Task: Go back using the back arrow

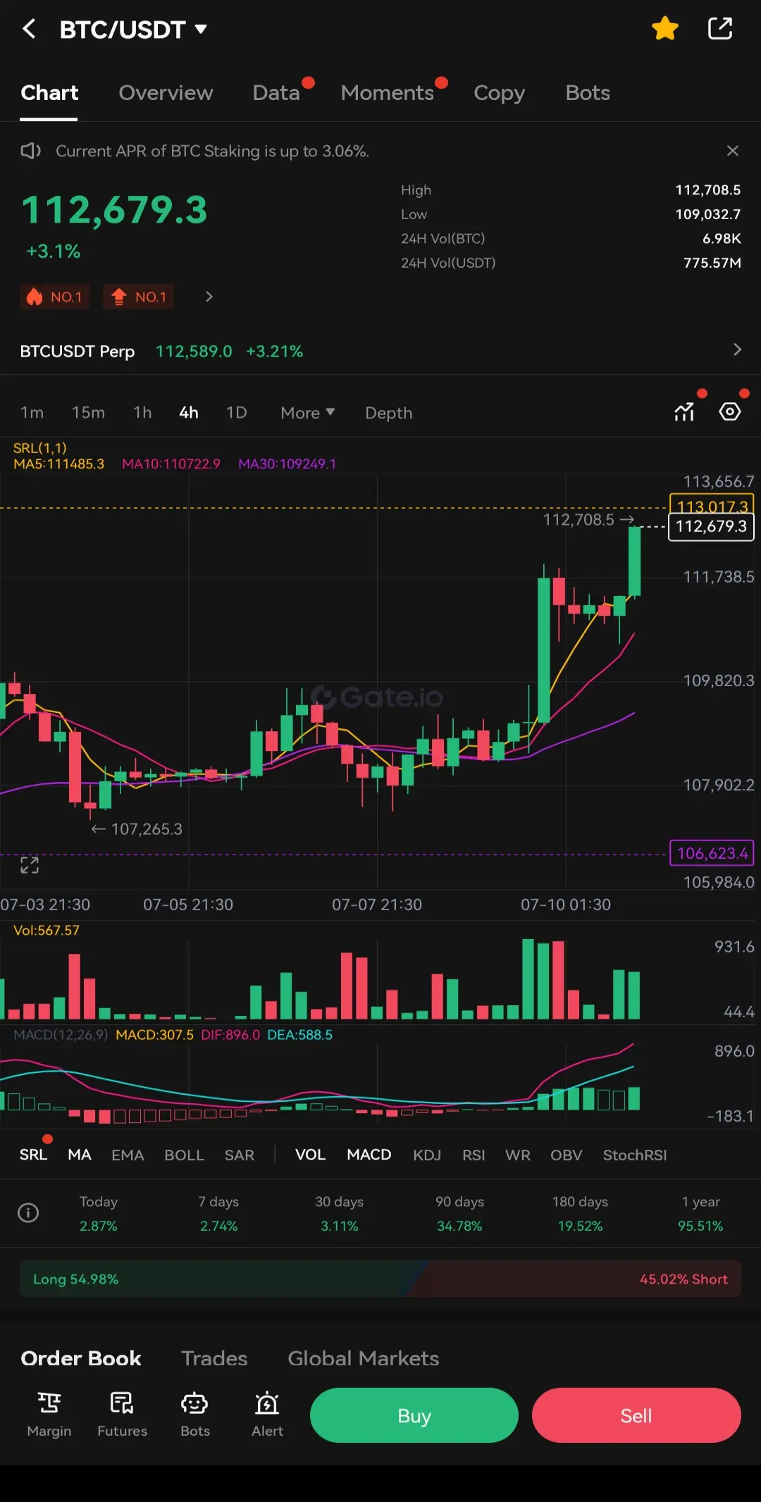Action: [29, 29]
